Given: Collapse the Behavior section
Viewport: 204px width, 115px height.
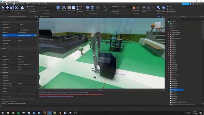Looking at the screenshot, I should pyautogui.click(x=1, y=73).
